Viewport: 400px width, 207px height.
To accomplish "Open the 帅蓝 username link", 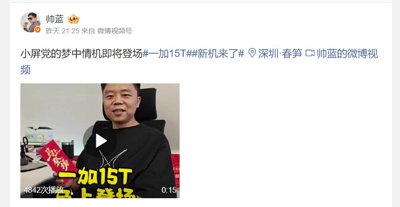I will point(55,19).
